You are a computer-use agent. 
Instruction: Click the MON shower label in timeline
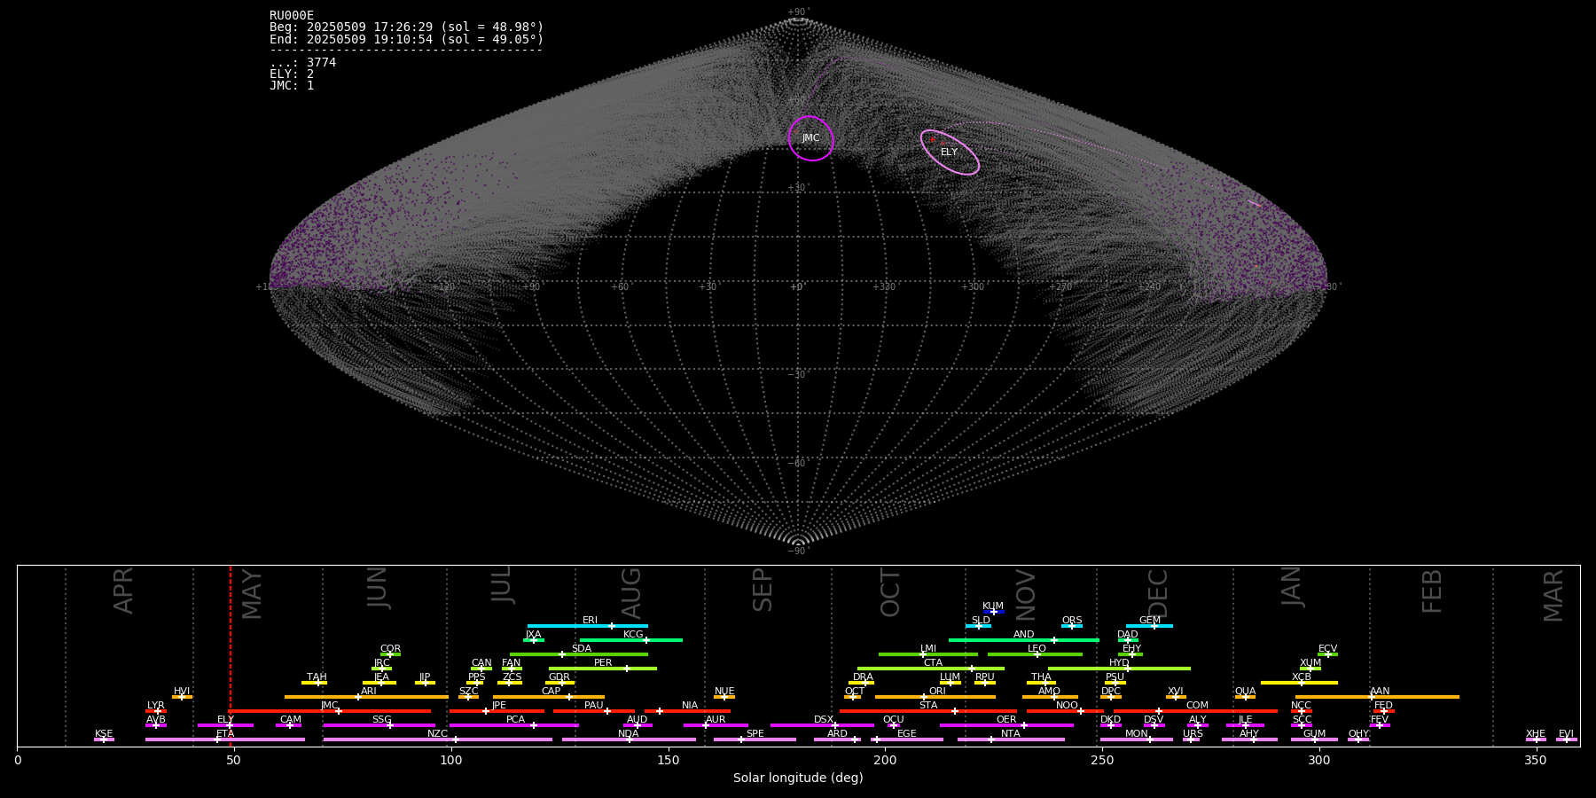pos(1136,733)
